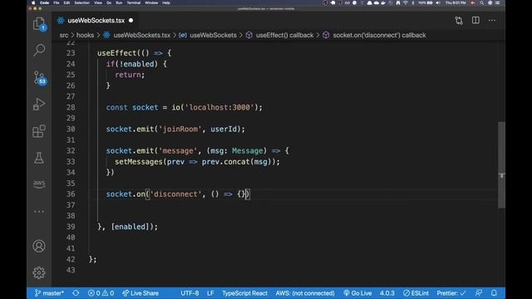Open the Search view in the activity bar
Screen dimensions: 532x299
coord(39,50)
